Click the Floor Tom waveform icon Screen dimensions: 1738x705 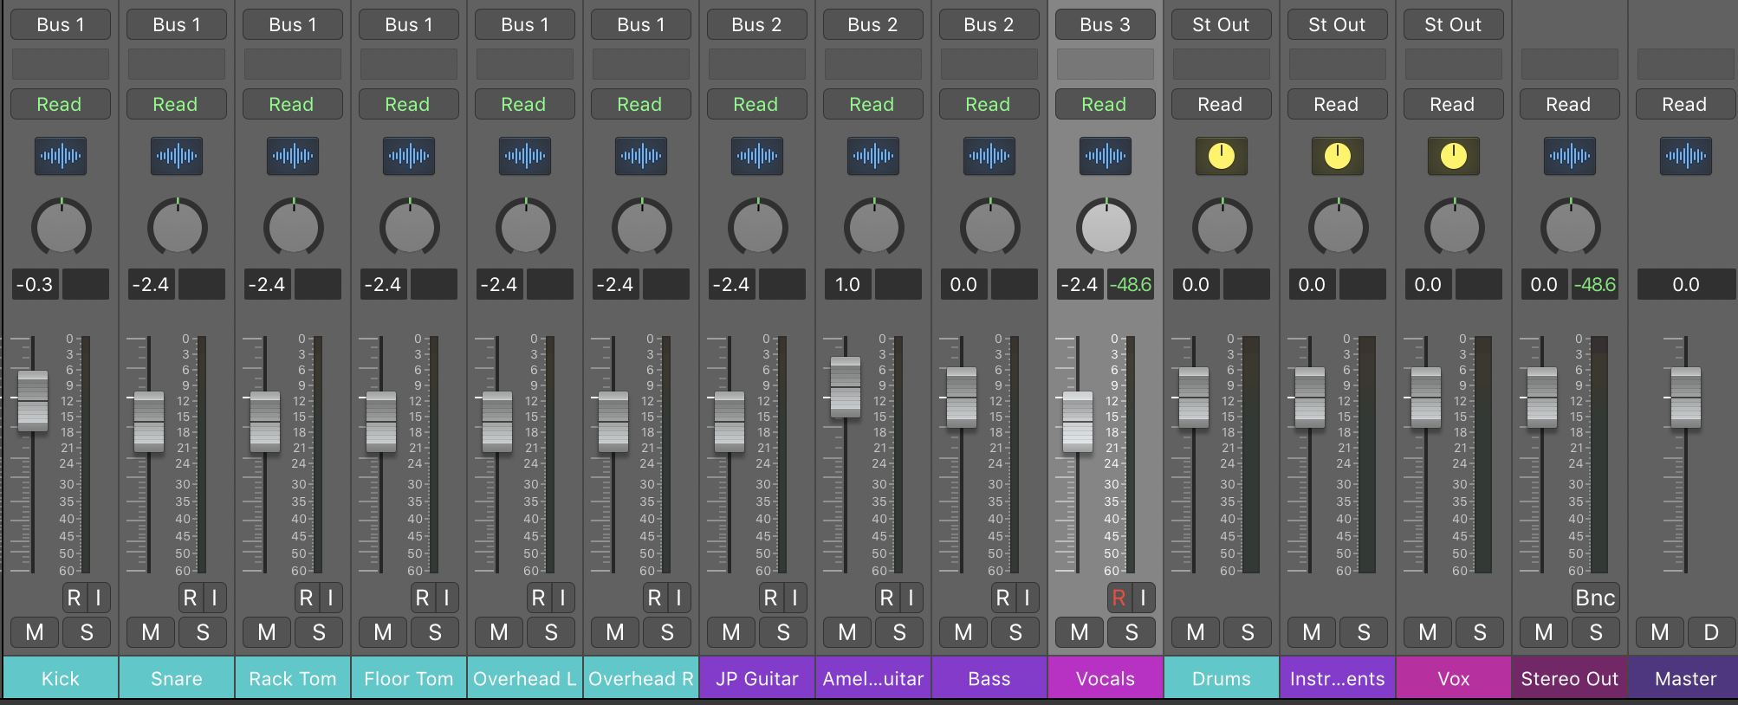(x=409, y=156)
